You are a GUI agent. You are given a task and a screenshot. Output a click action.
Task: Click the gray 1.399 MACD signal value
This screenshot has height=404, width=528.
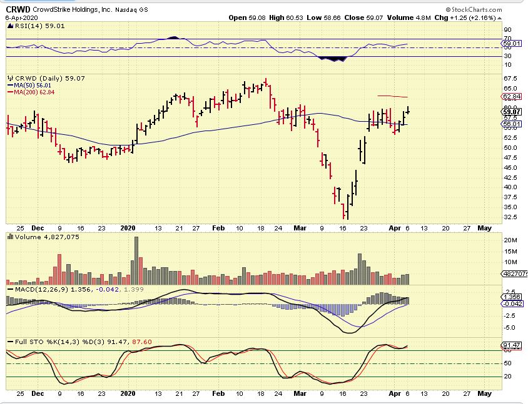[134, 289]
